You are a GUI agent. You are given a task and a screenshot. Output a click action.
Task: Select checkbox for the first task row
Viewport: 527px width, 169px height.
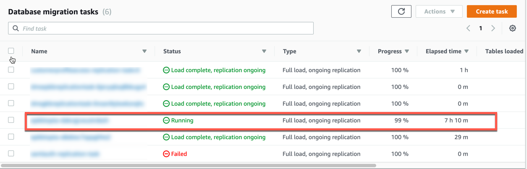[11, 70]
